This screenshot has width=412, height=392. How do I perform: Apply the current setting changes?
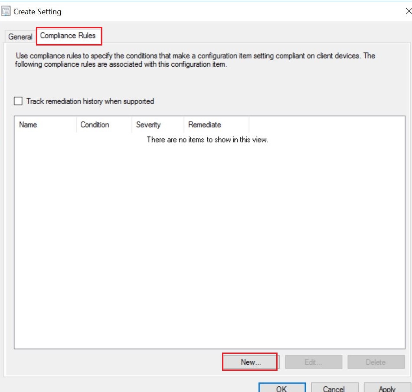coord(387,388)
